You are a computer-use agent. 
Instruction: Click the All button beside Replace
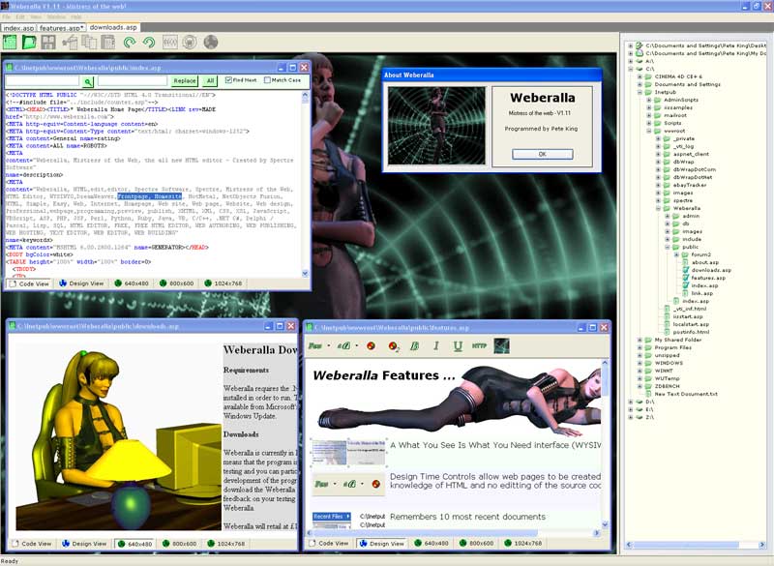pos(210,80)
